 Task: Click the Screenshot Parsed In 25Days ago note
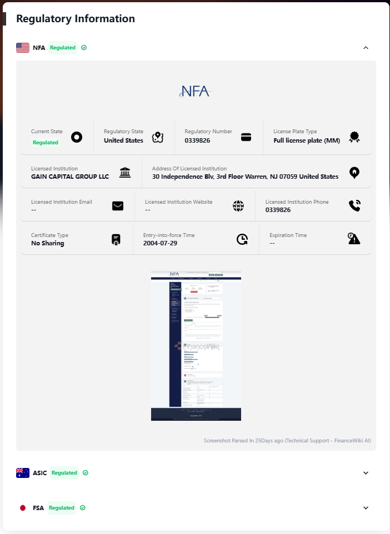tap(287, 440)
